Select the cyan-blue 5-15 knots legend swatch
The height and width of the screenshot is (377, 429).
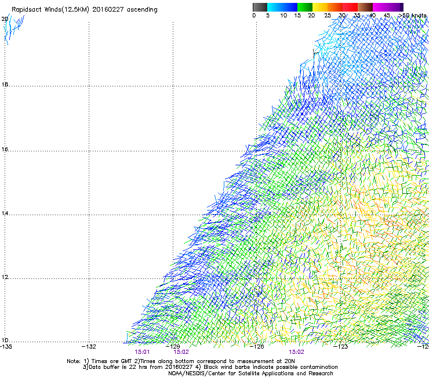point(282,7)
